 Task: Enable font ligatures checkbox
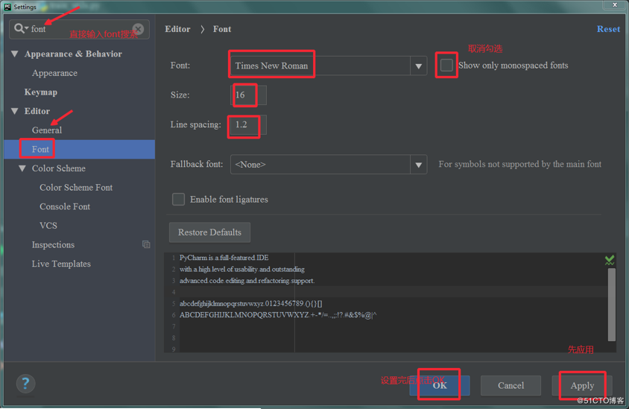[x=178, y=200]
